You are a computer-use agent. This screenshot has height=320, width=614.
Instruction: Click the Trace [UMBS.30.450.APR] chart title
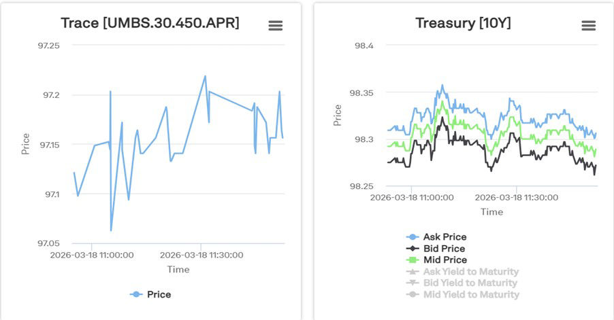150,23
